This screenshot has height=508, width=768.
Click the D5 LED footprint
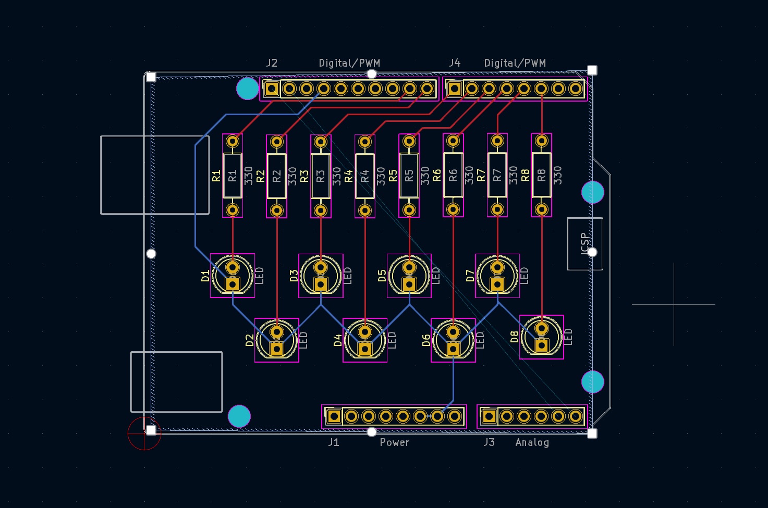click(409, 276)
